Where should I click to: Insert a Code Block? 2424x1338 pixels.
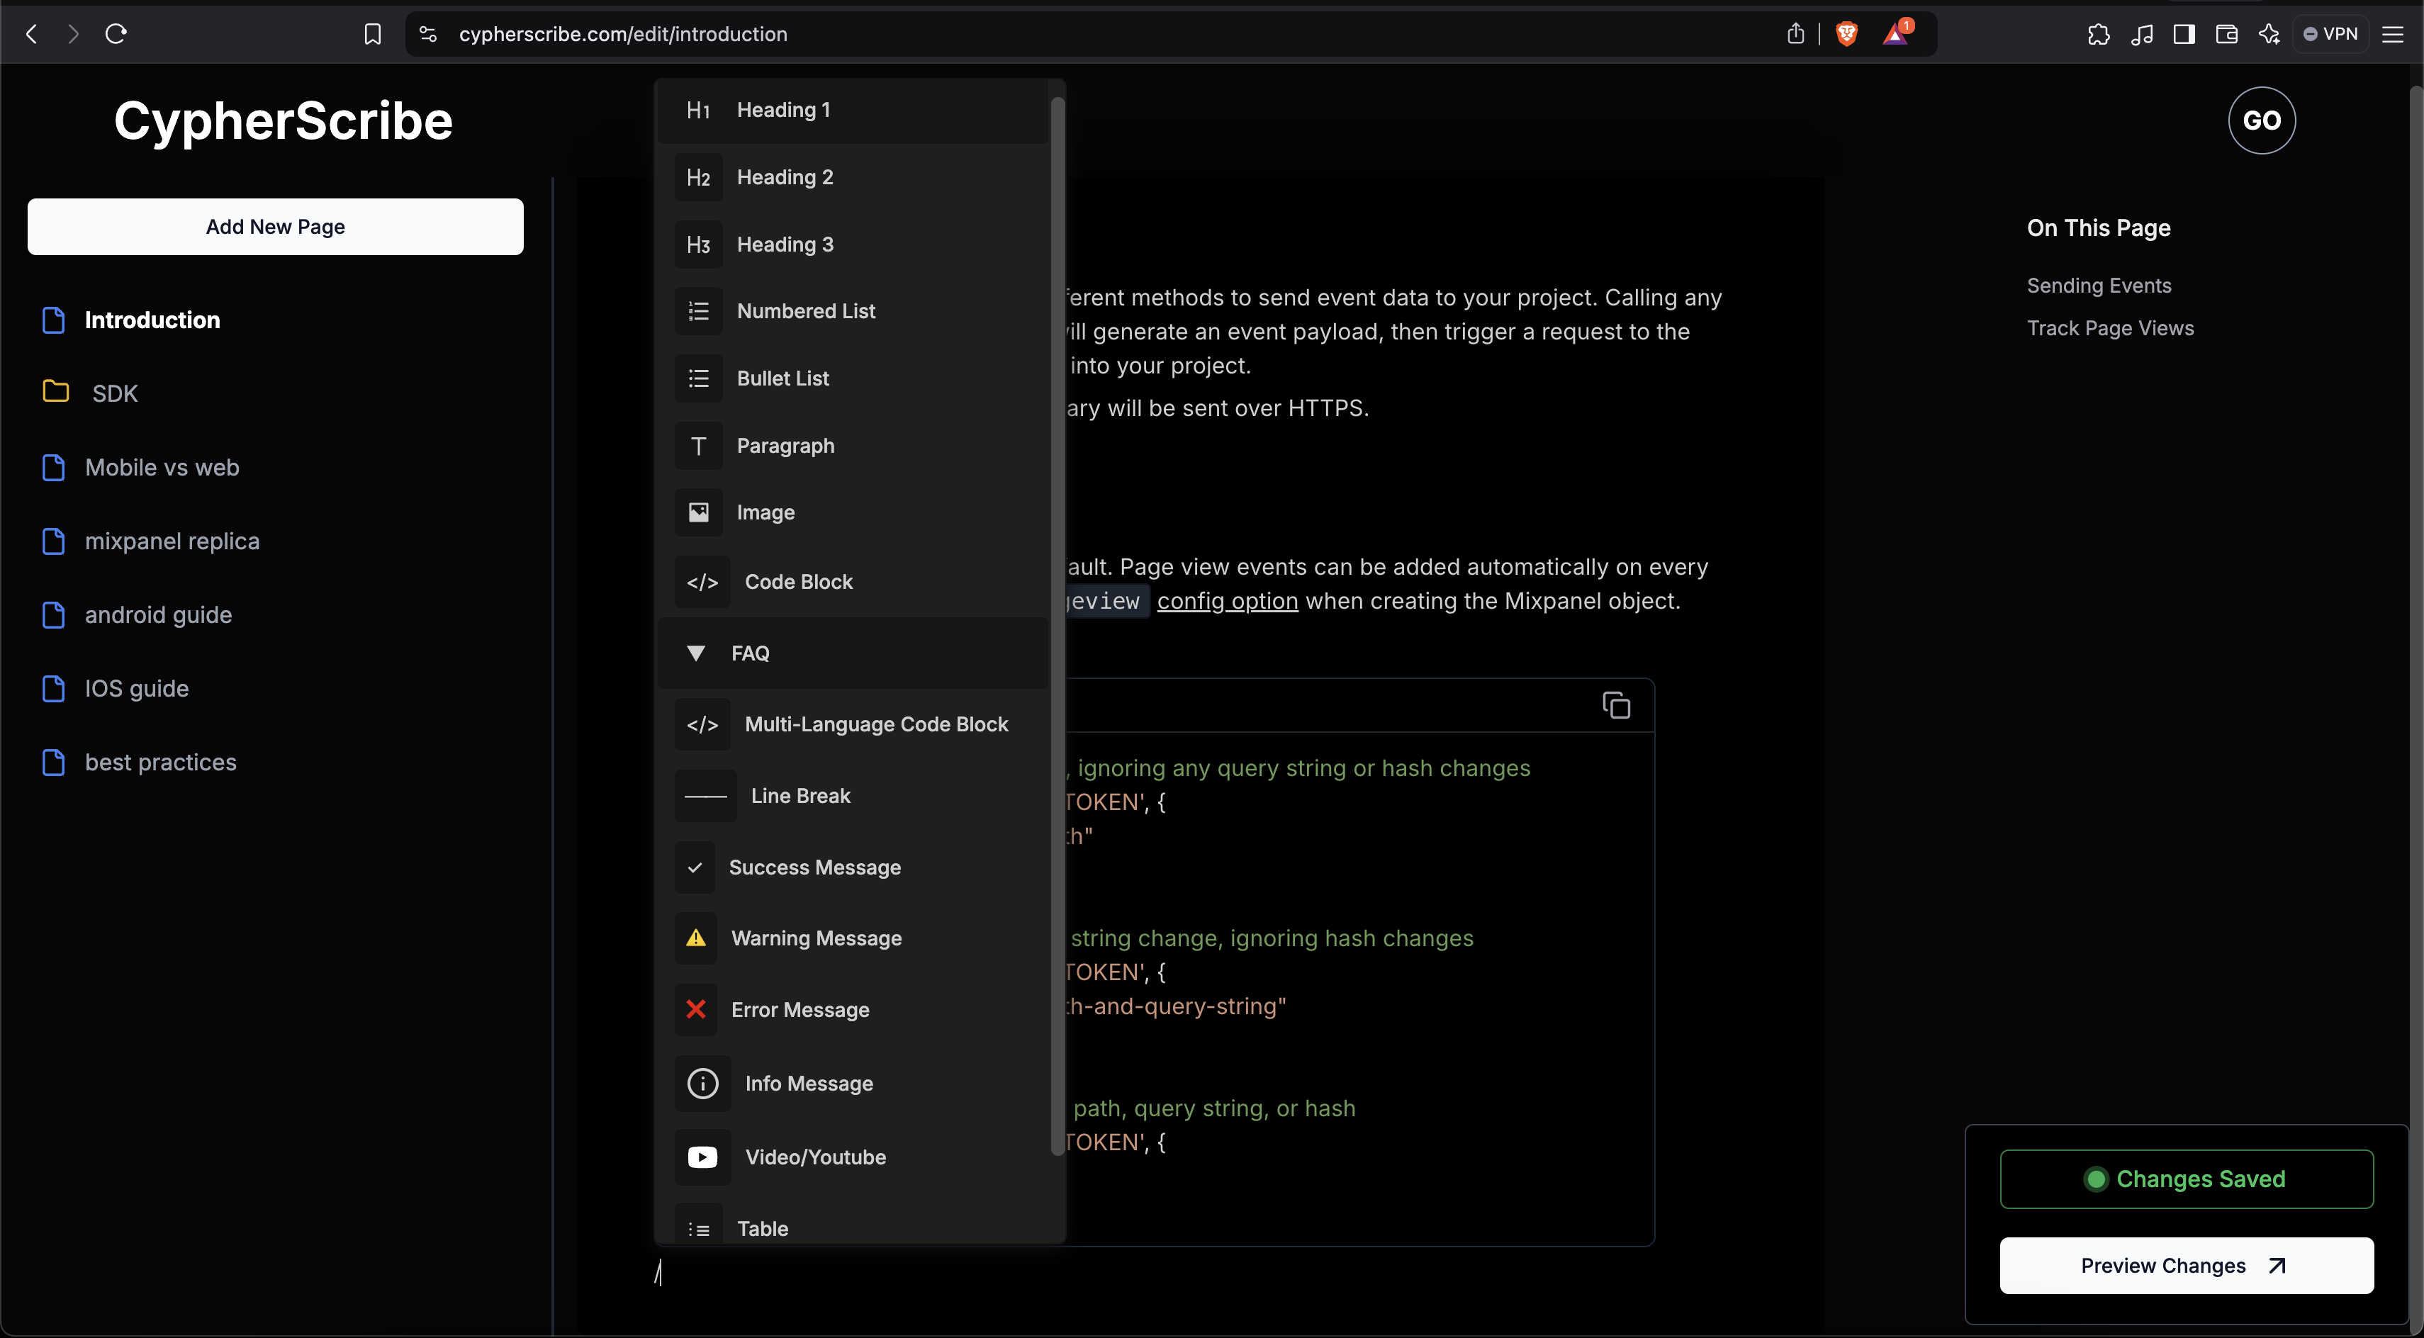(852, 583)
